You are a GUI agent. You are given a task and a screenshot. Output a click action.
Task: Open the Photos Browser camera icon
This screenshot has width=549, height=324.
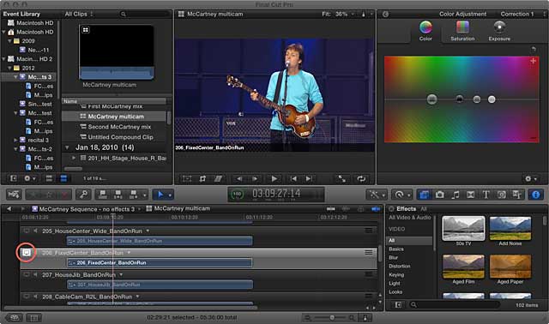440,195
